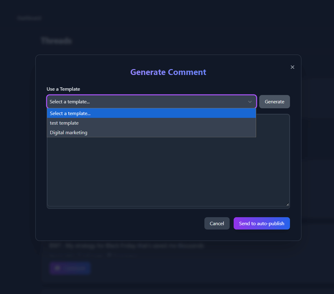Click the blurred purple button below dialog
Image resolution: width=334 pixels, height=294 pixels.
point(70,268)
